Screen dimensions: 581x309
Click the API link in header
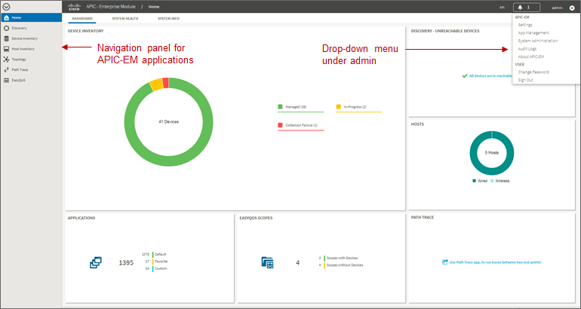point(502,8)
